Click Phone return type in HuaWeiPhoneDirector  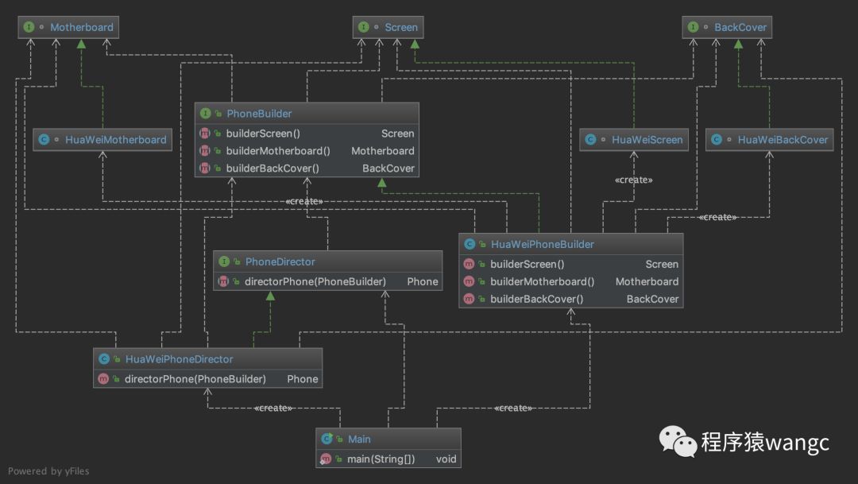[303, 379]
